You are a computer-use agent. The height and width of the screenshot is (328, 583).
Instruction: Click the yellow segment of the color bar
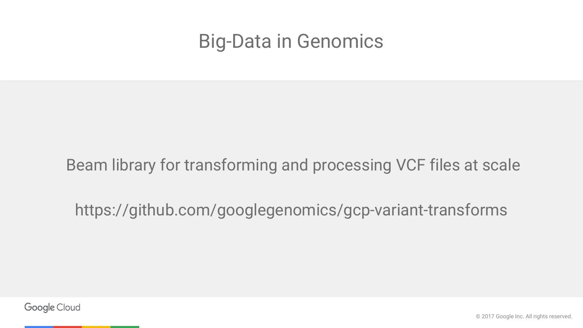(96, 326)
